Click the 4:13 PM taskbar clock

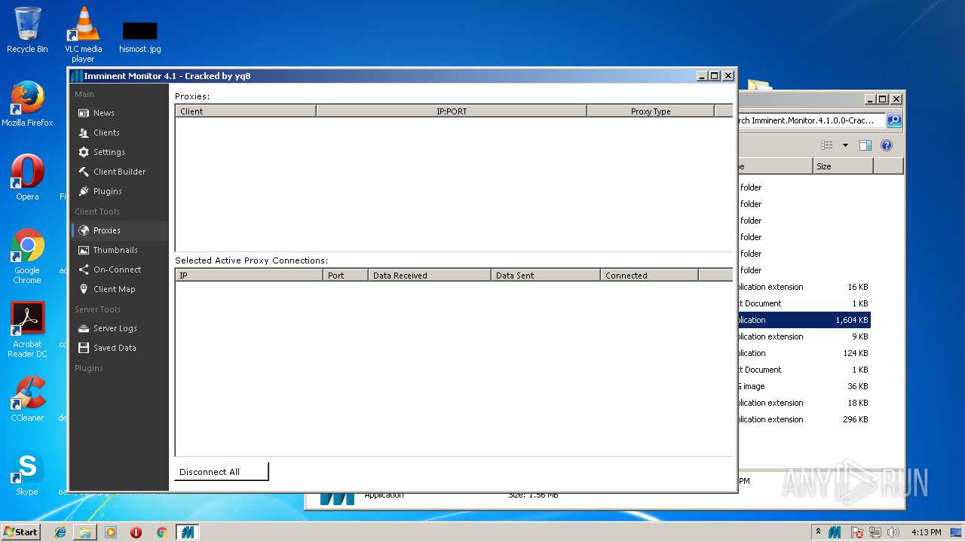926,532
